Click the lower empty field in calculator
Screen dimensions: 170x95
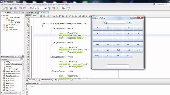tap(118, 66)
